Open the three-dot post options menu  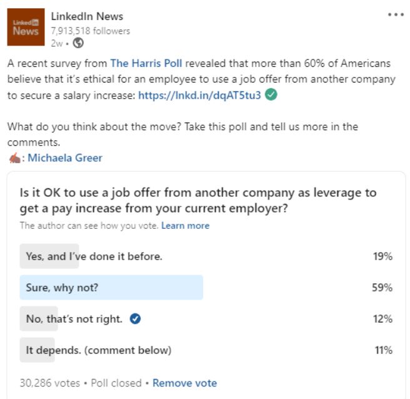point(396,14)
